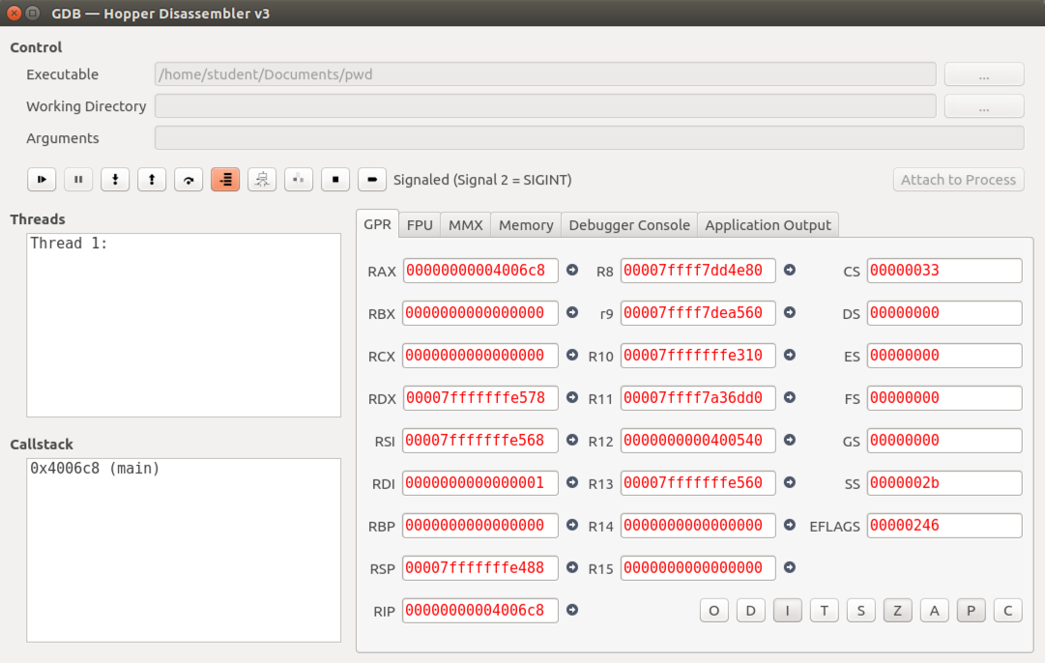Toggle the highlighted orange instruction-list button
1045x663 pixels.
(x=225, y=180)
